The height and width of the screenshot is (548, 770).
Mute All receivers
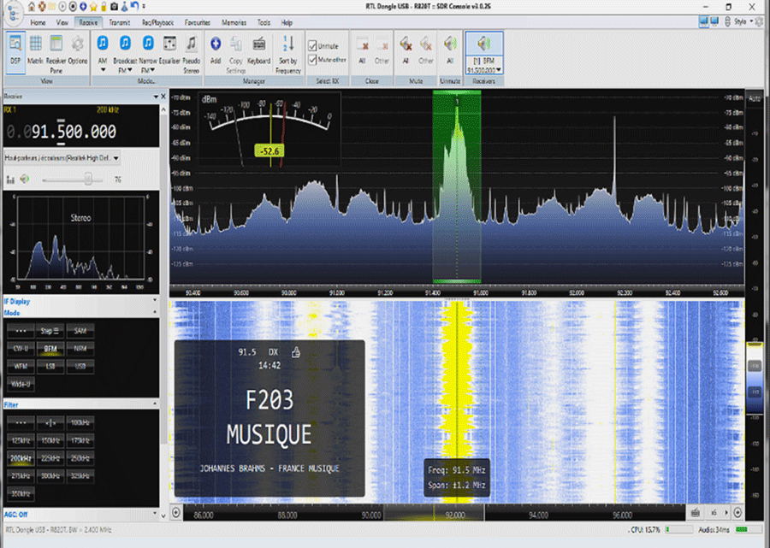point(406,50)
